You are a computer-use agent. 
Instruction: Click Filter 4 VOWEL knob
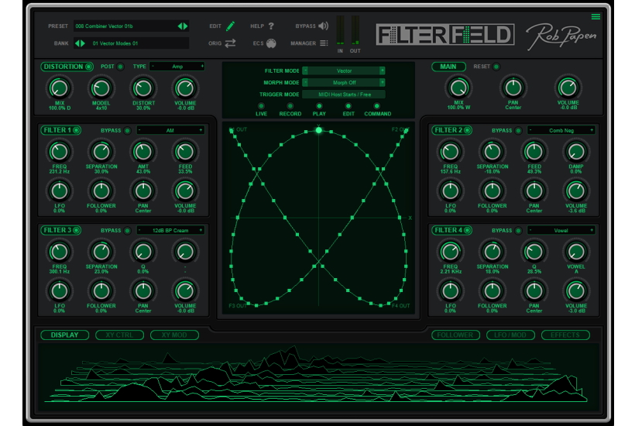(576, 252)
